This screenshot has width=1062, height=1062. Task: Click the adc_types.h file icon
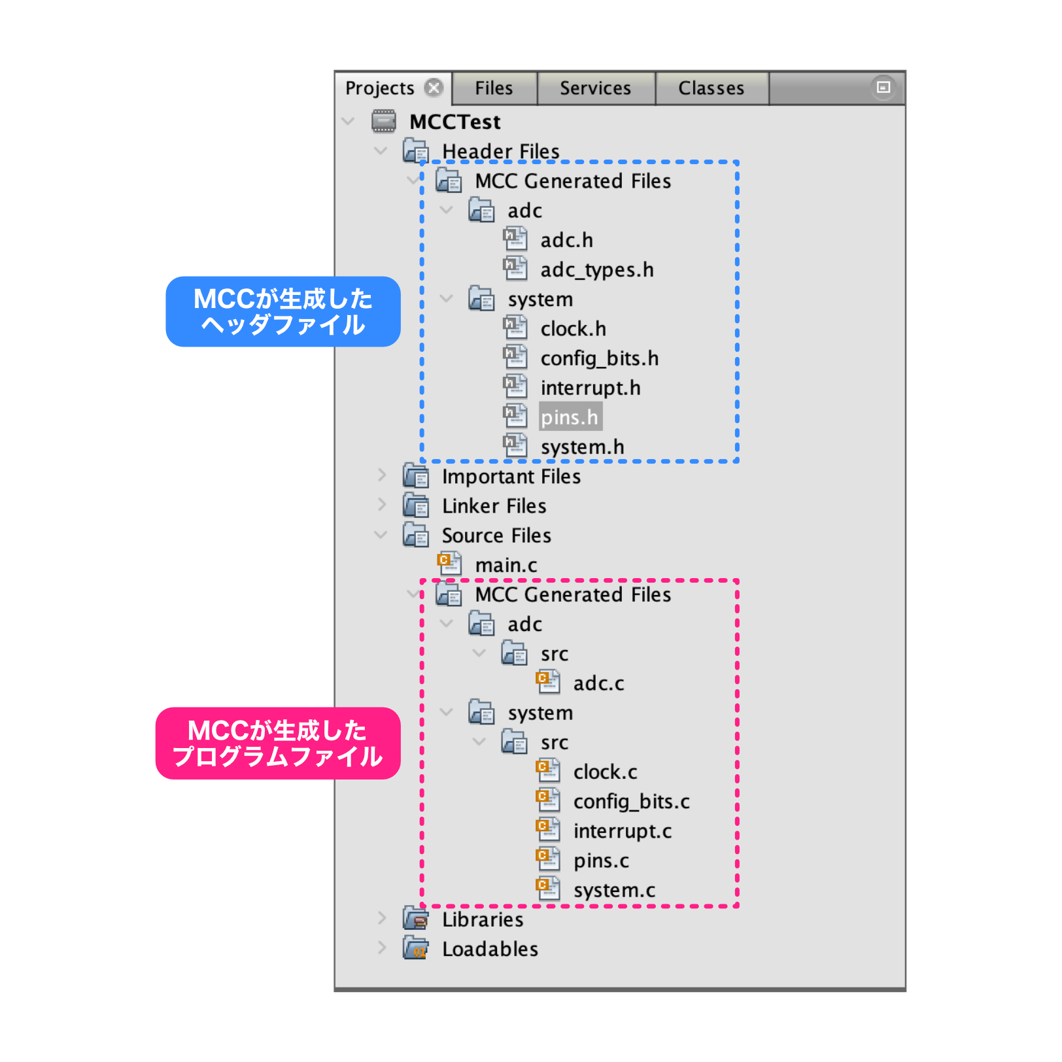click(x=515, y=269)
